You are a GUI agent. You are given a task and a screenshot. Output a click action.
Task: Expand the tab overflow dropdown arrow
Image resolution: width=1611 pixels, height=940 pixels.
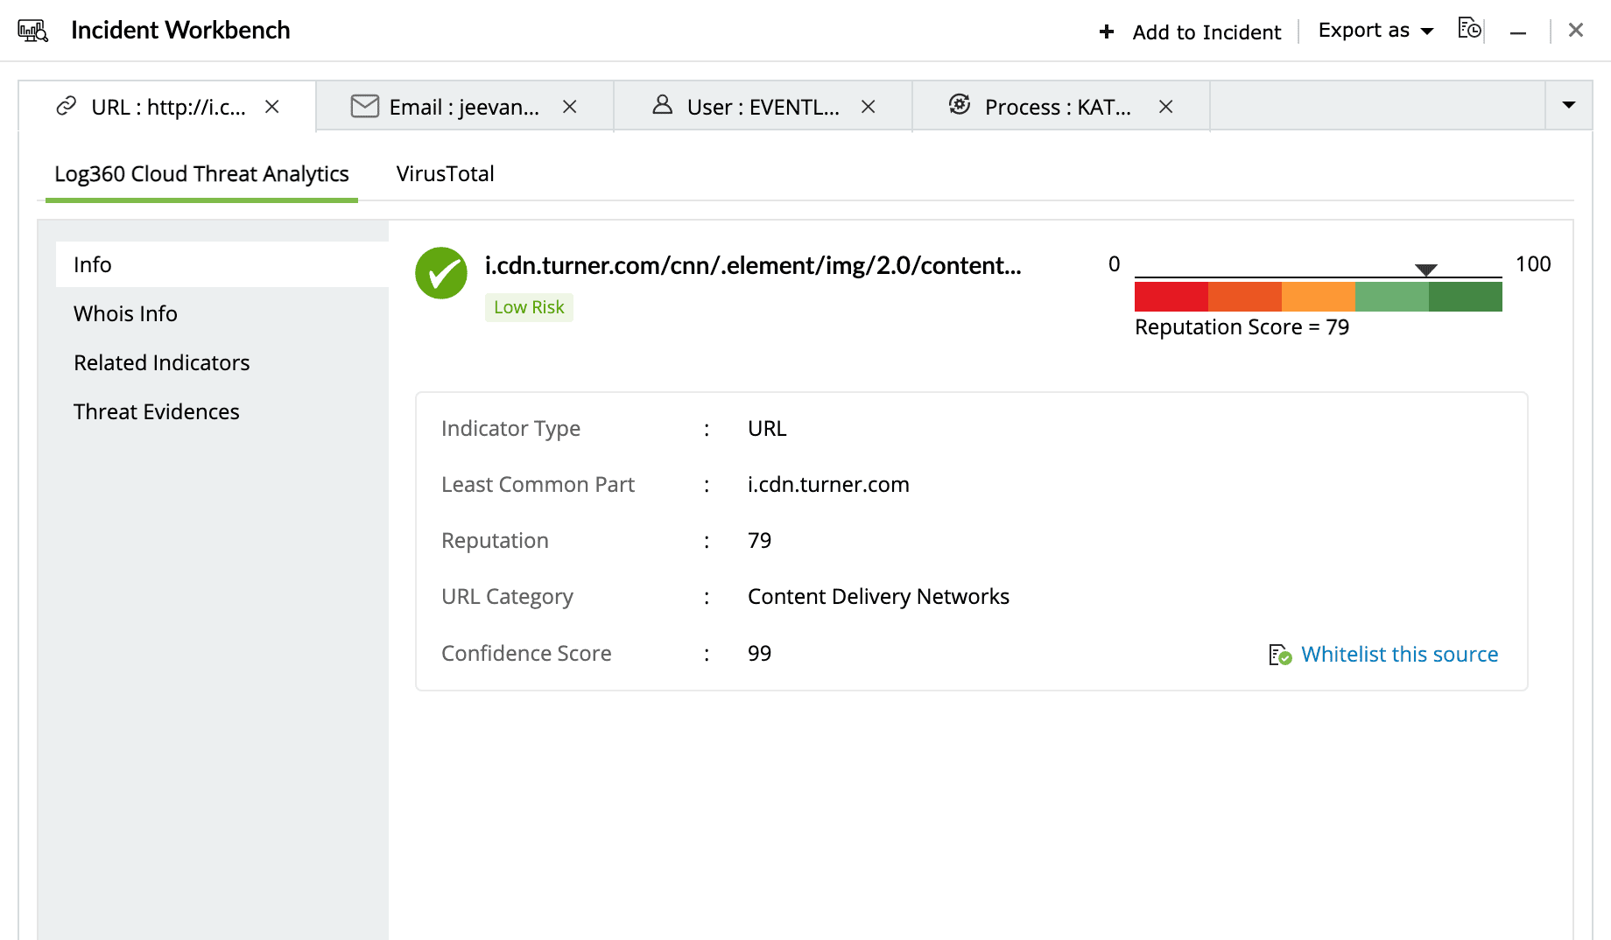[x=1569, y=105]
